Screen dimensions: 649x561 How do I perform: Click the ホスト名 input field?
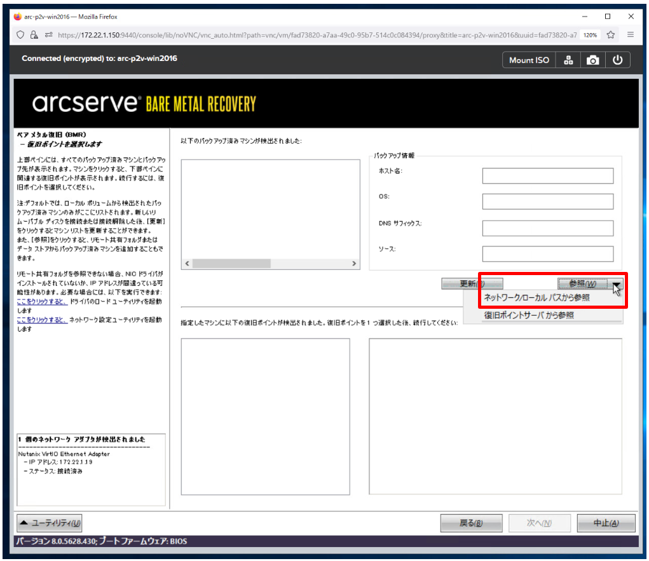click(547, 176)
